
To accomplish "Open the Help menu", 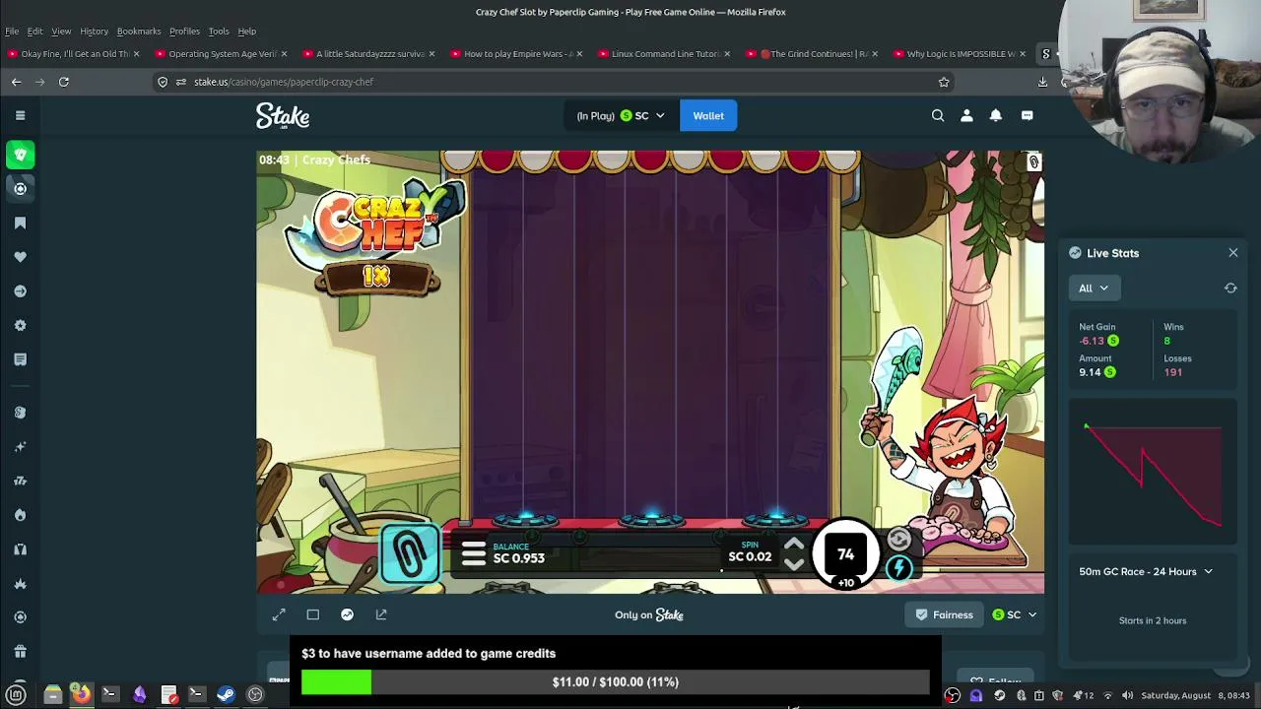I will [x=246, y=32].
